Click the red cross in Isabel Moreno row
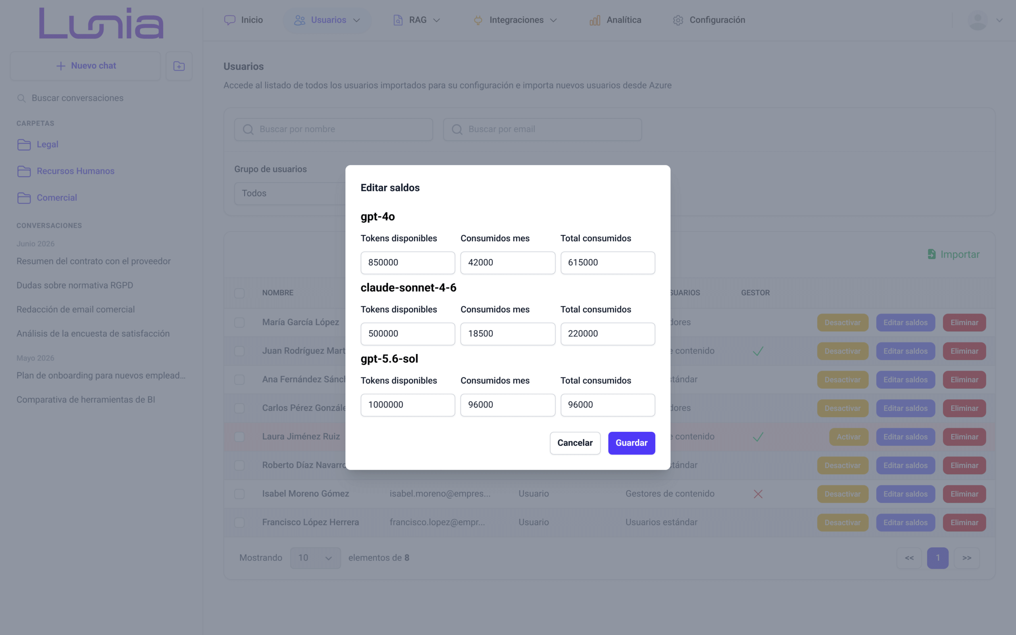This screenshot has height=635, width=1016. (x=758, y=494)
